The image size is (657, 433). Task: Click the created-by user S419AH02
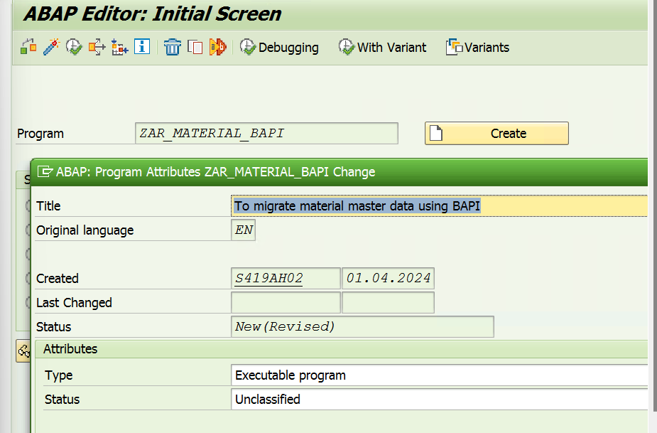tap(286, 279)
